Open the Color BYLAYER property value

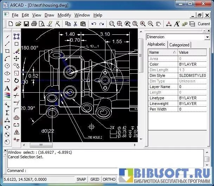pyautogui.click(x=192, y=64)
